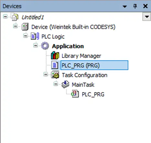Select the MainTask label
Image resolution: width=151 pixels, height=143 pixels.
click(83, 85)
